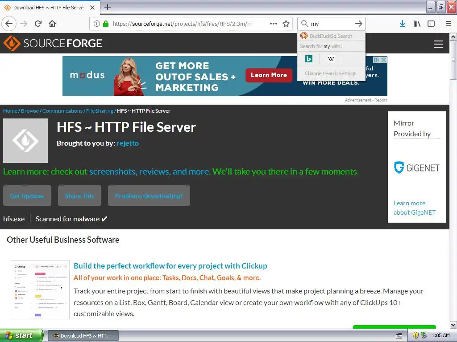Viewport: 457px width, 342px height.
Task: Reload the current page
Action: (38, 24)
